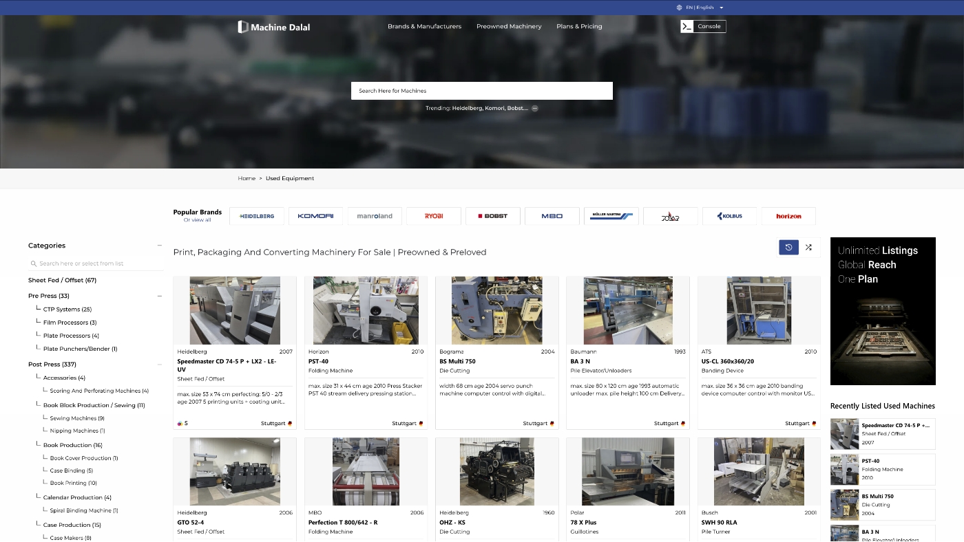This screenshot has width=964, height=542.
Task: Select the manroland brand logo
Action: click(x=375, y=216)
